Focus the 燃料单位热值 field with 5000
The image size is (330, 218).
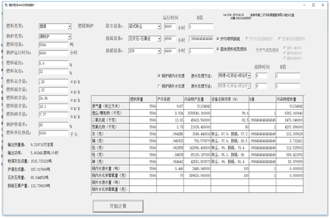click(x=54, y=133)
